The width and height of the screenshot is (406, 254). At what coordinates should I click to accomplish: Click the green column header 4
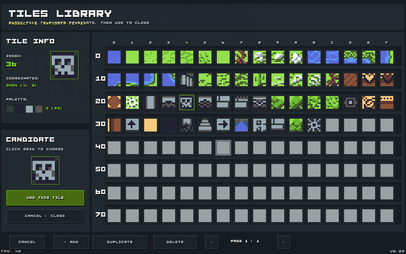pos(187,43)
